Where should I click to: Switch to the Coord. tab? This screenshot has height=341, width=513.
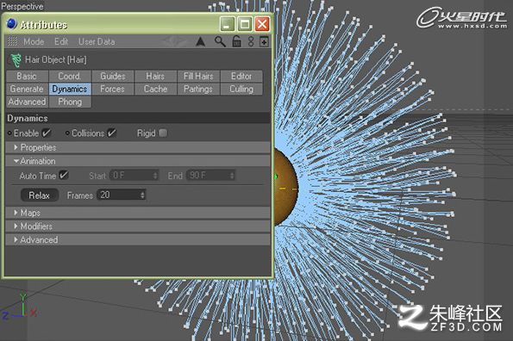[70, 76]
